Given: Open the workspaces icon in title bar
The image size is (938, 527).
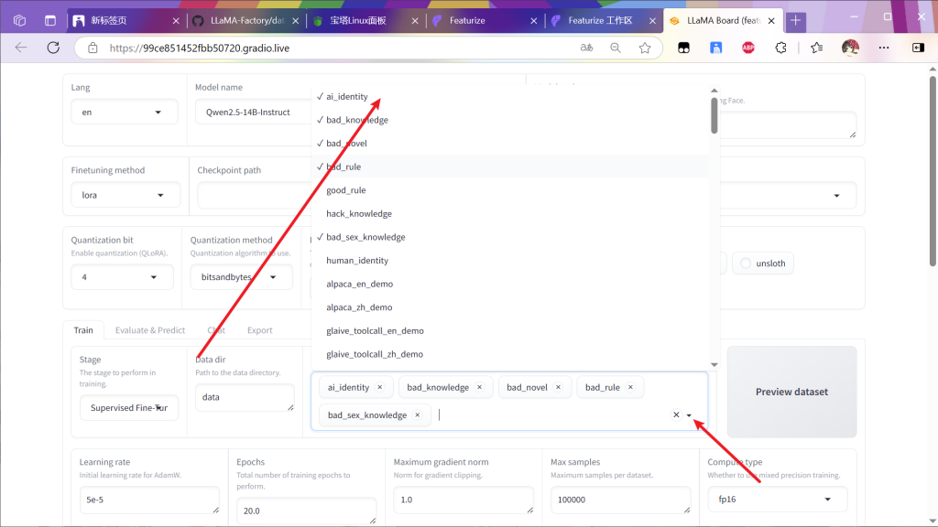Looking at the screenshot, I should pyautogui.click(x=20, y=21).
